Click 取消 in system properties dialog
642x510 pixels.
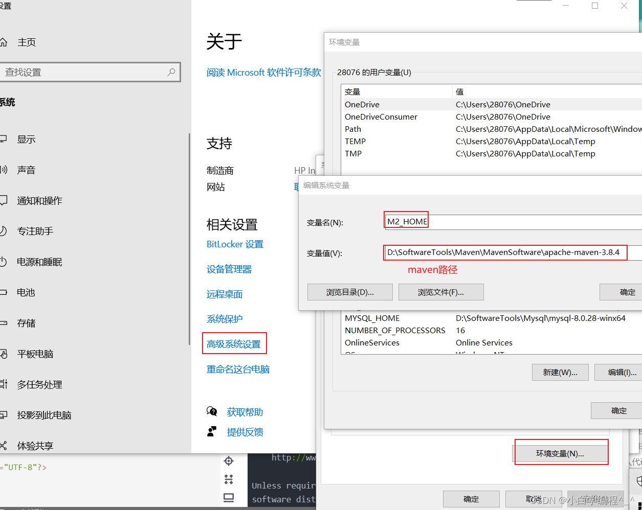pos(534,499)
